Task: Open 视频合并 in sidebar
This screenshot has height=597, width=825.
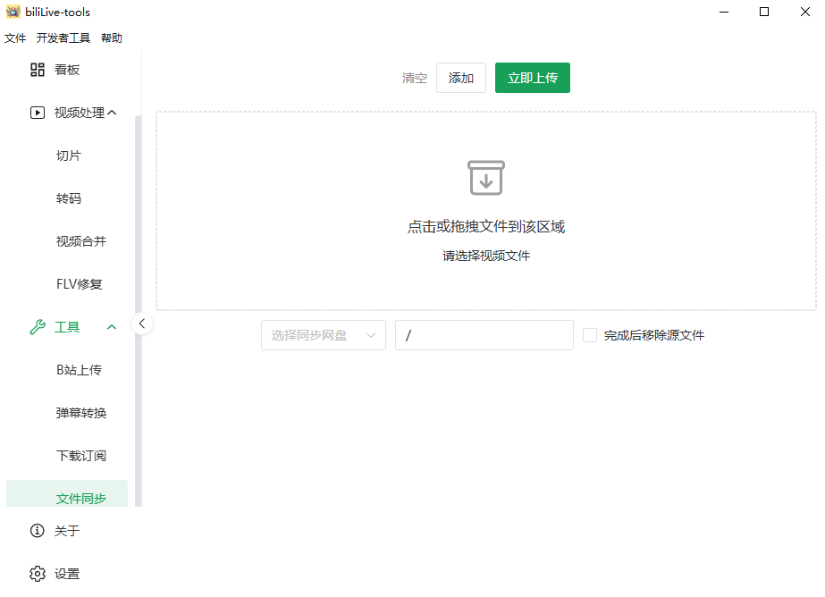Action: [81, 241]
